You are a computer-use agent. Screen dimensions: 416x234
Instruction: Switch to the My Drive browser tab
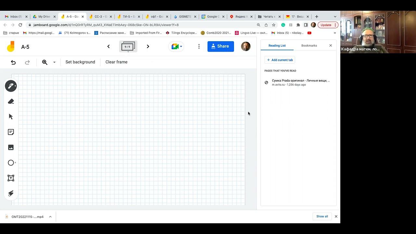[45, 17]
